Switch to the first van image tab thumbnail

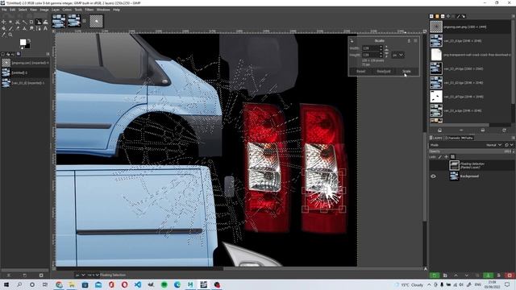tap(59, 21)
